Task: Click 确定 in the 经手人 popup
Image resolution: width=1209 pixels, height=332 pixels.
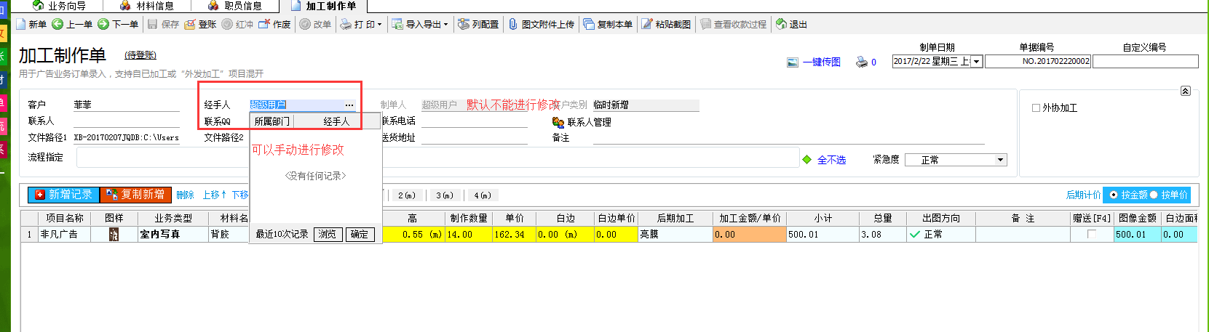Action: tap(360, 235)
